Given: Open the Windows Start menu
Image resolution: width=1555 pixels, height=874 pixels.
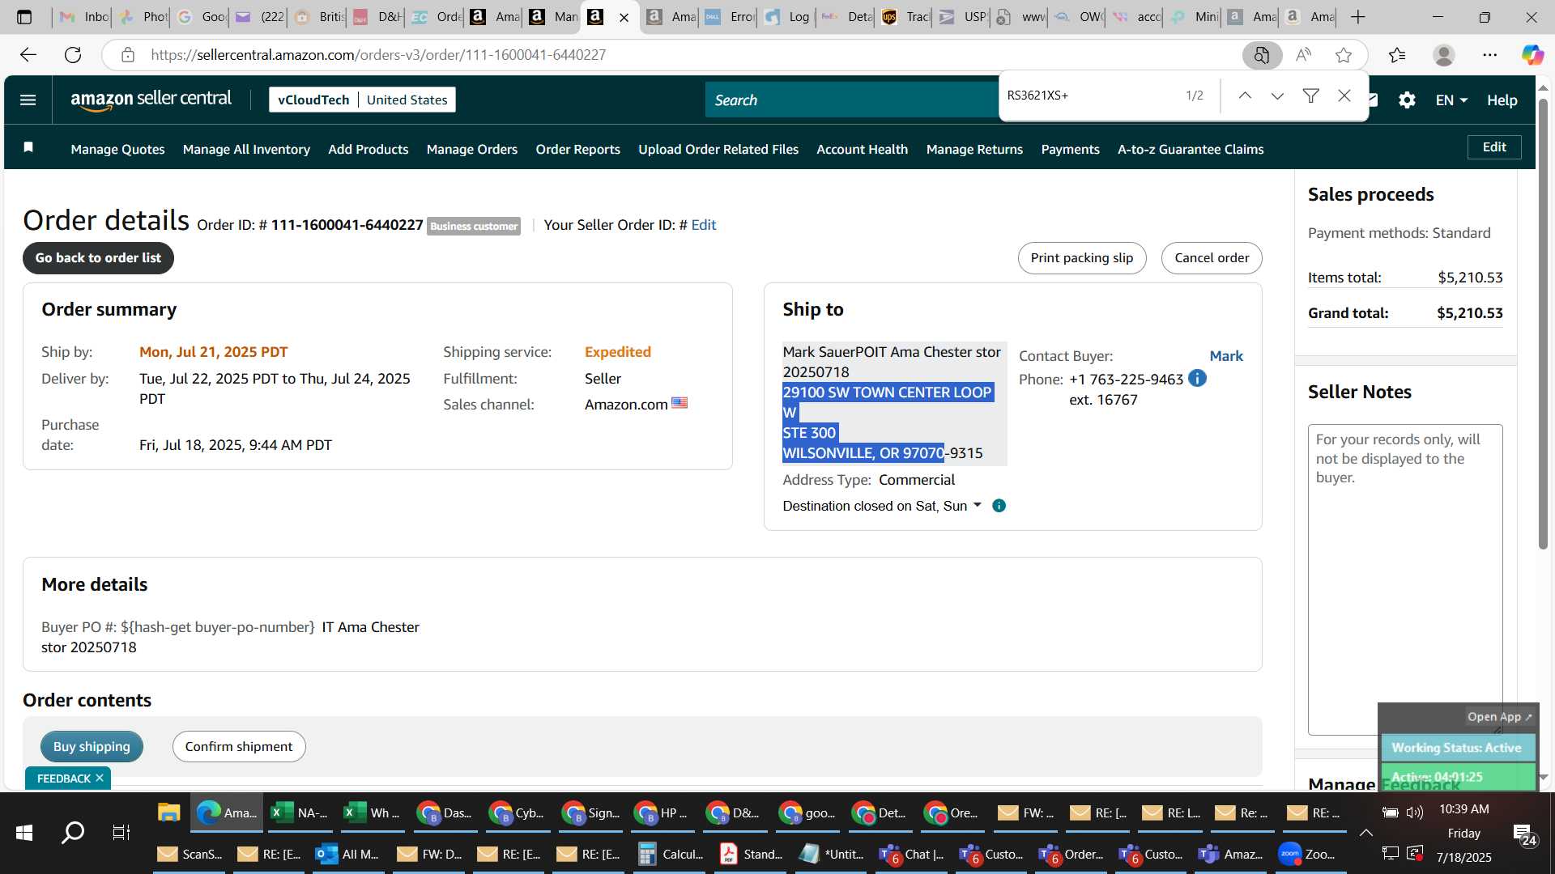Looking at the screenshot, I should [24, 832].
